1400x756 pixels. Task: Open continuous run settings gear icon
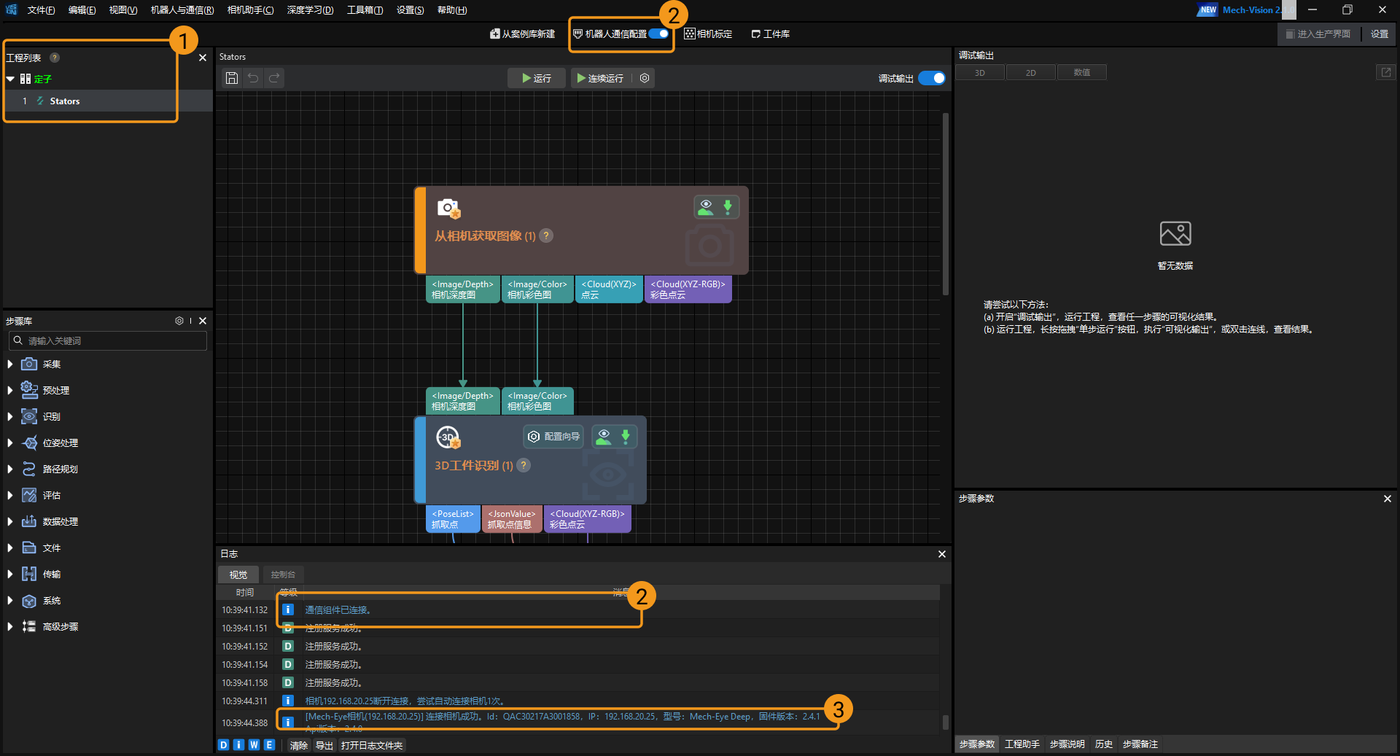click(645, 78)
